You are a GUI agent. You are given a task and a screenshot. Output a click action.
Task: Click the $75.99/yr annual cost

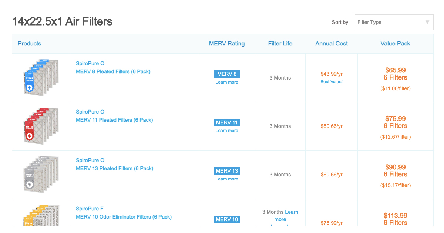pos(332,223)
